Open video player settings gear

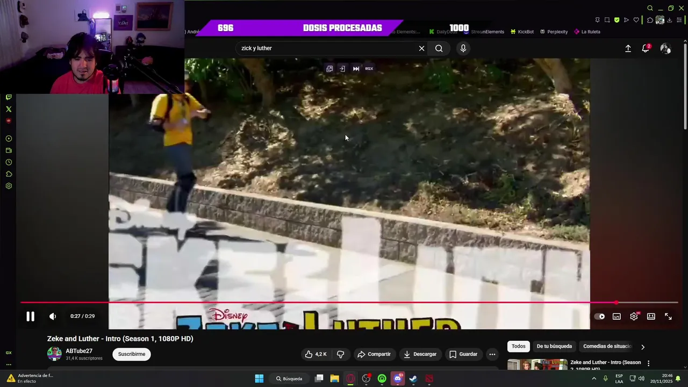click(634, 317)
